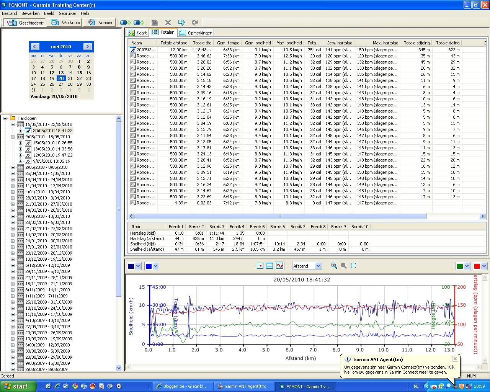Switch to Kaart tab

pos(137,33)
